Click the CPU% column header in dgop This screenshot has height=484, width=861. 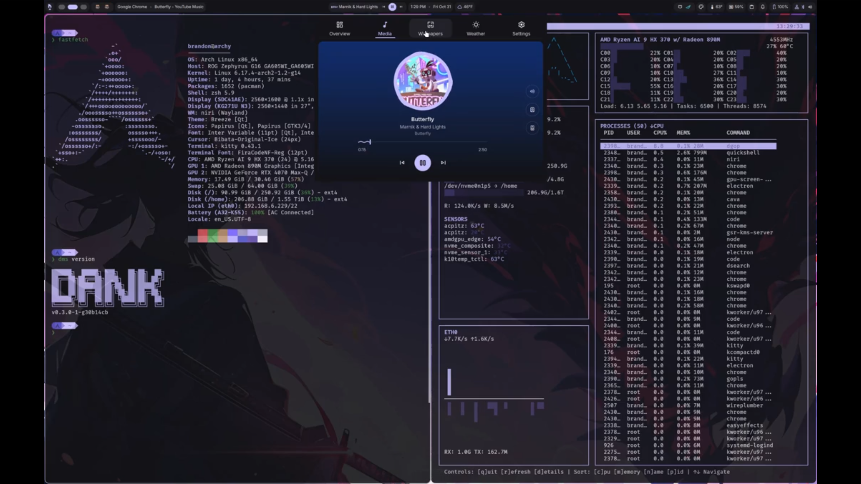(x=660, y=133)
